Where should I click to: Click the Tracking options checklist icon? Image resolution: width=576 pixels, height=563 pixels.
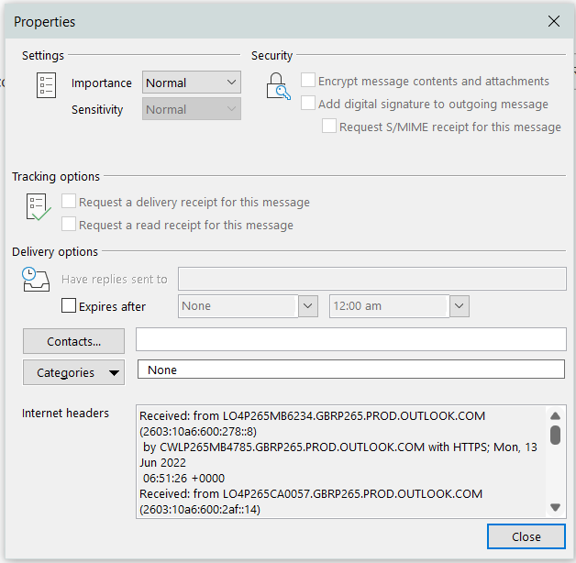pyautogui.click(x=38, y=207)
